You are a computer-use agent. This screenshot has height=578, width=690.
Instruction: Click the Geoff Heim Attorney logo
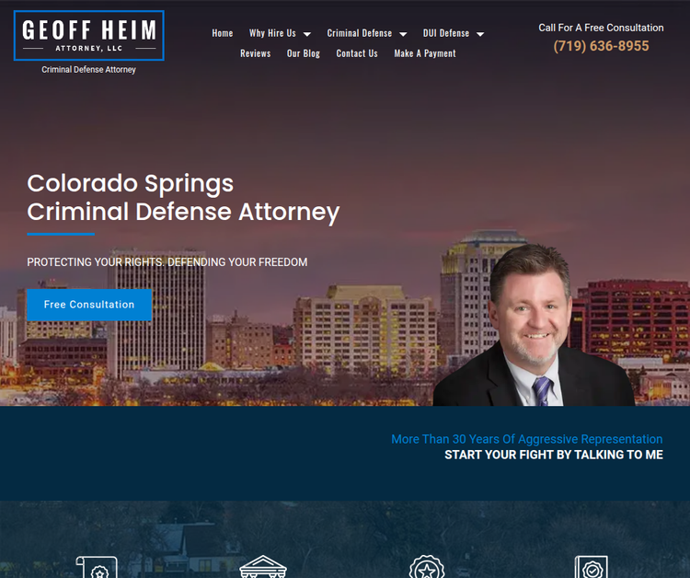[x=89, y=36]
